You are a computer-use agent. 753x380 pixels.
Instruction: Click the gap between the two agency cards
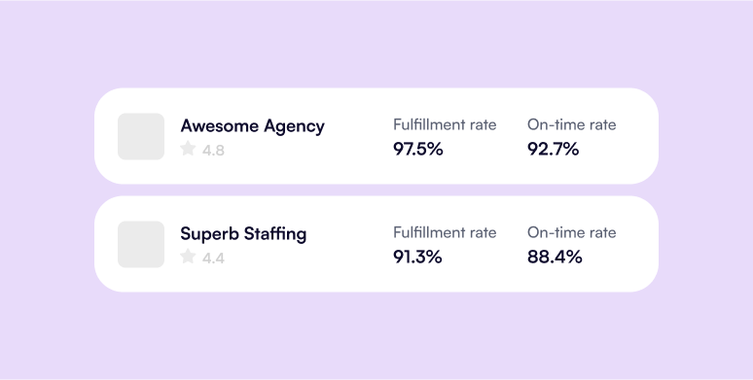click(x=376, y=190)
